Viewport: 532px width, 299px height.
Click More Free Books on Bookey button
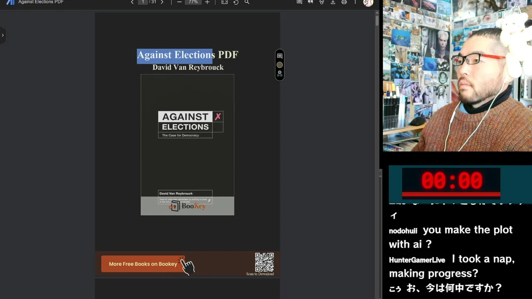coord(143,264)
